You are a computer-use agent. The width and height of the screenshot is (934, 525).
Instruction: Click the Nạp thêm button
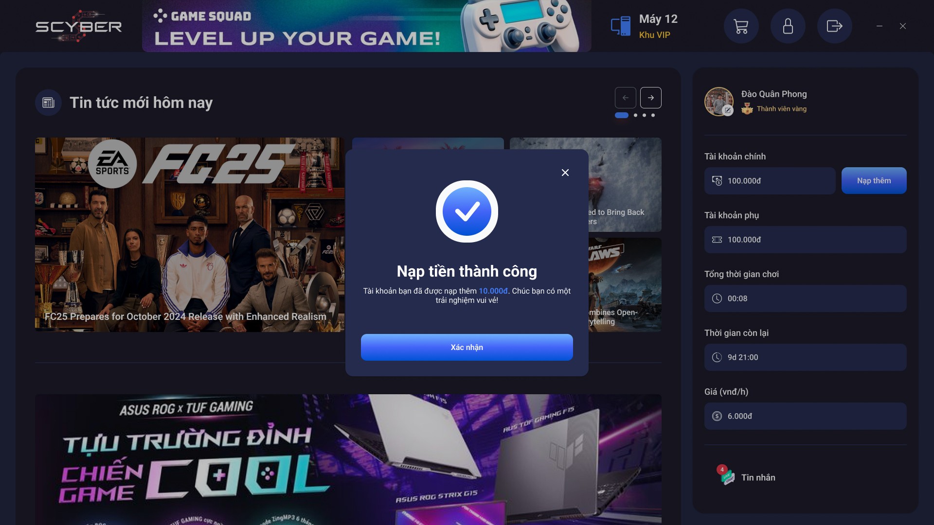click(874, 181)
